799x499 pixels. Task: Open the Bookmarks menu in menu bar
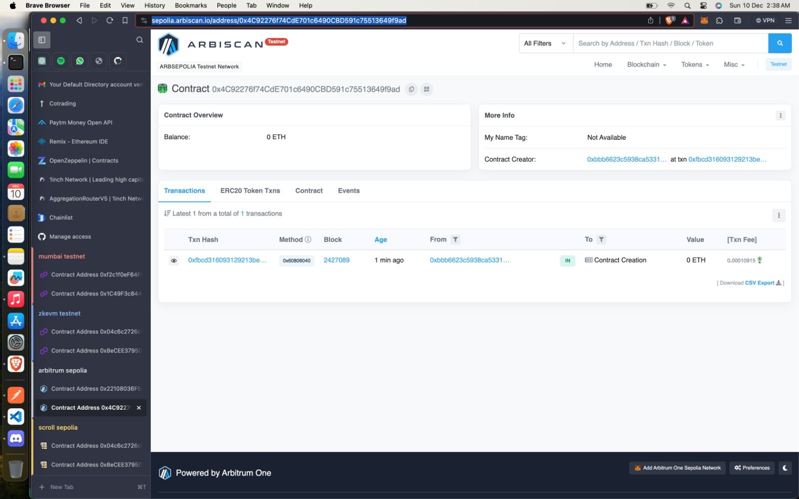click(x=191, y=5)
